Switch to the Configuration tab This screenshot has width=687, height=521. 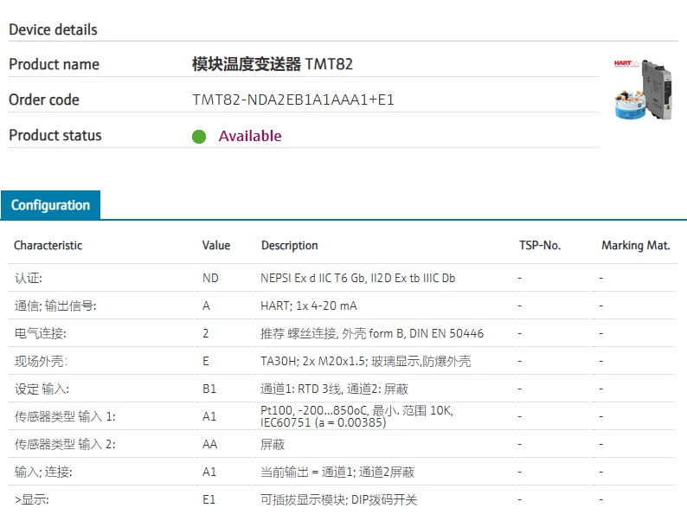click(50, 205)
